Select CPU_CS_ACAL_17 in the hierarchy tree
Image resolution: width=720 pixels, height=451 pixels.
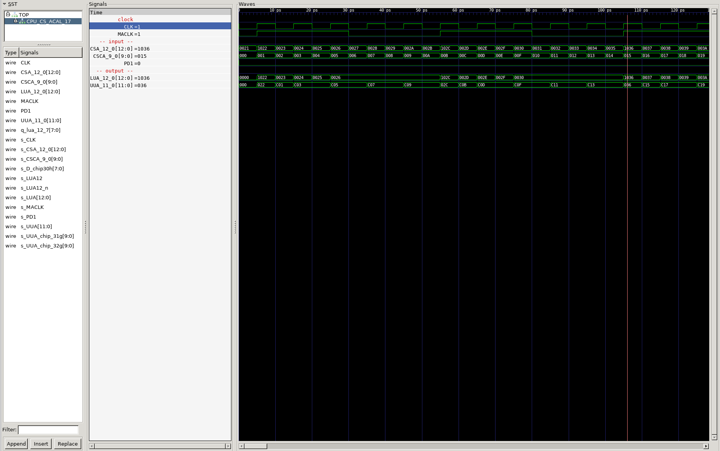[x=49, y=21]
